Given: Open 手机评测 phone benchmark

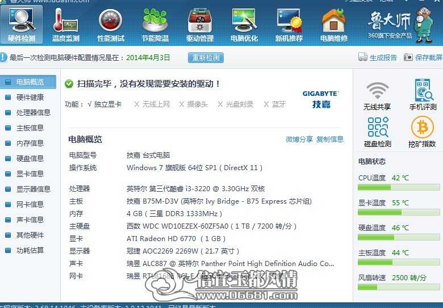Looking at the screenshot, I should [423, 95].
